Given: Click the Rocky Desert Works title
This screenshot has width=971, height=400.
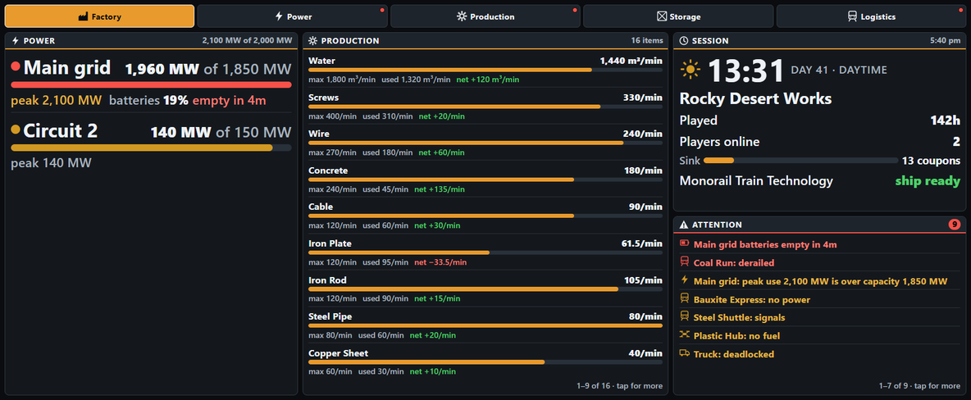Looking at the screenshot, I should coord(755,98).
